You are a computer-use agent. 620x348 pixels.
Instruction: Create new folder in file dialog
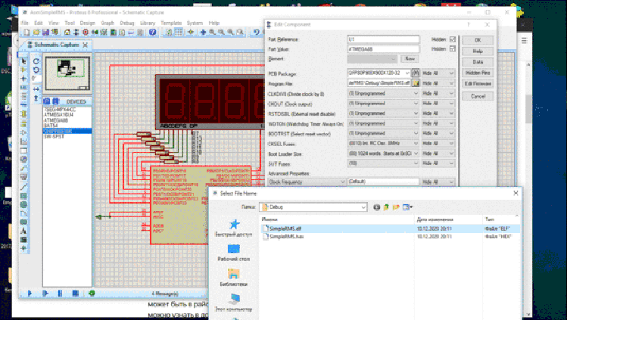396,207
